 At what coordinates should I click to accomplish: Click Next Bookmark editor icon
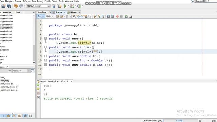[99, 16]
